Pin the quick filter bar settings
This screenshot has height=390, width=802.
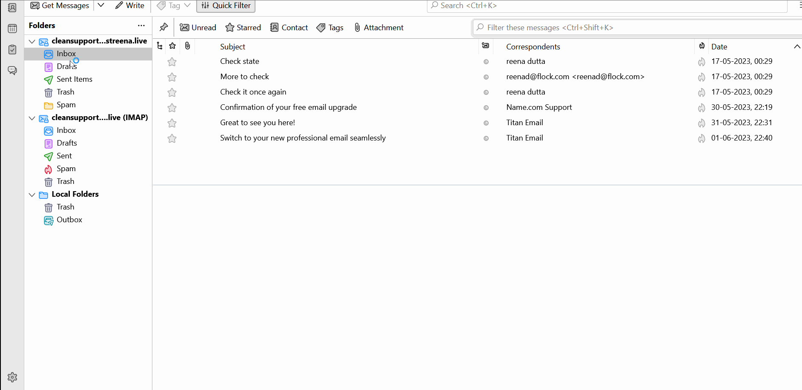(x=163, y=27)
